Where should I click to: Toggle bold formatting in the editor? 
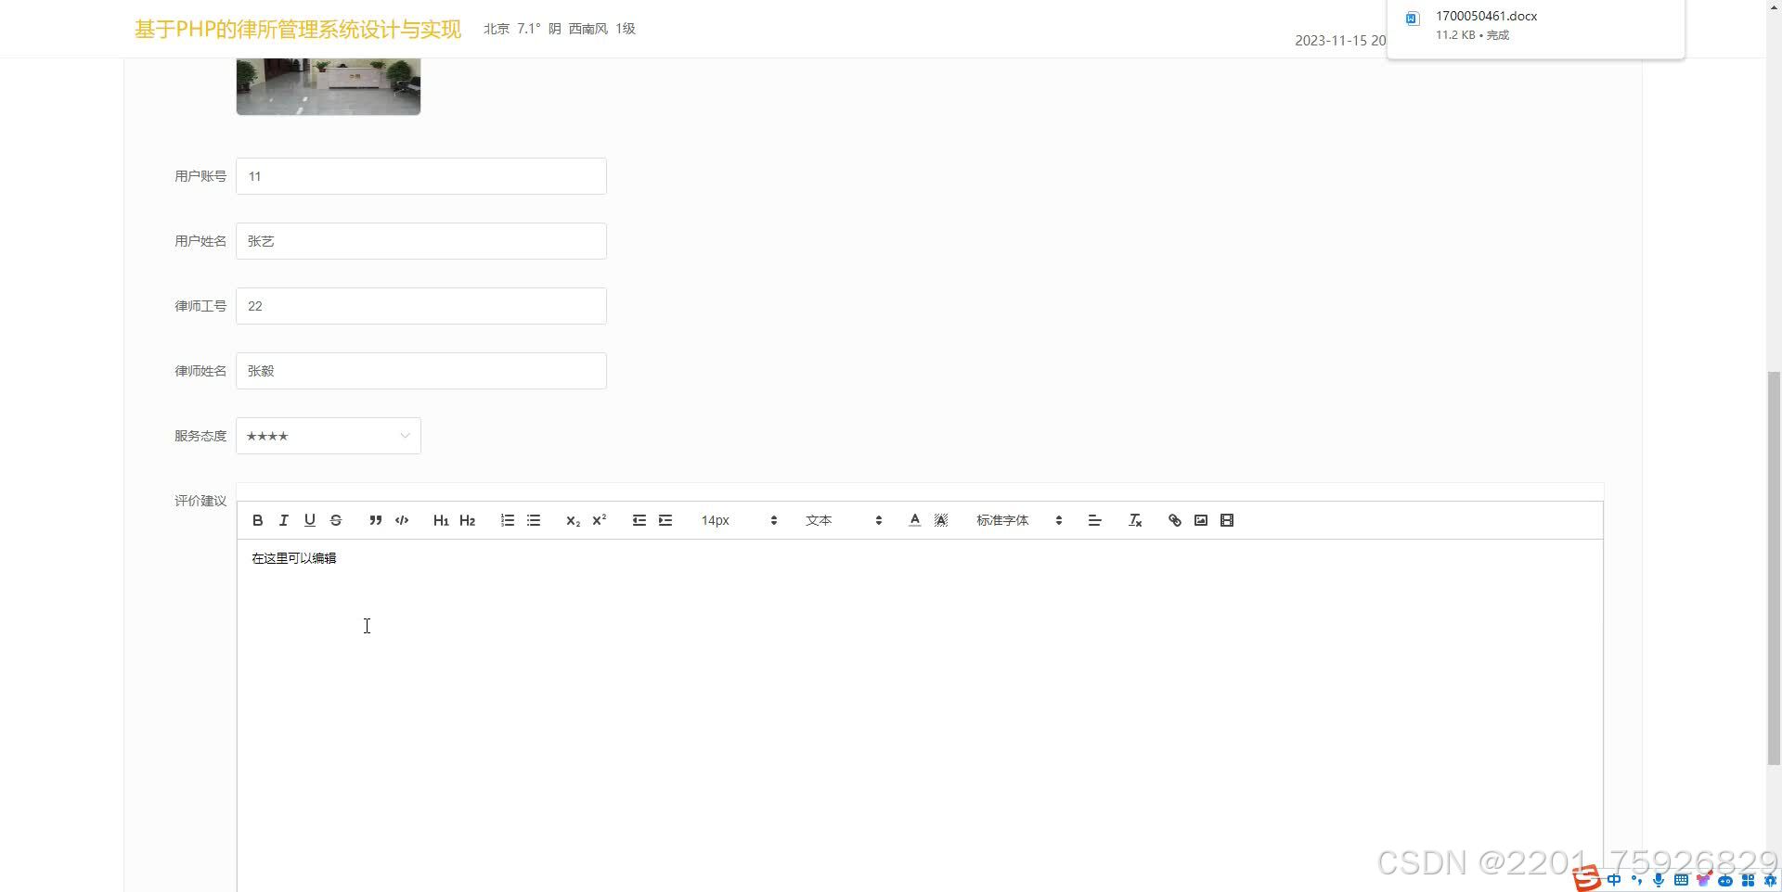(x=258, y=520)
